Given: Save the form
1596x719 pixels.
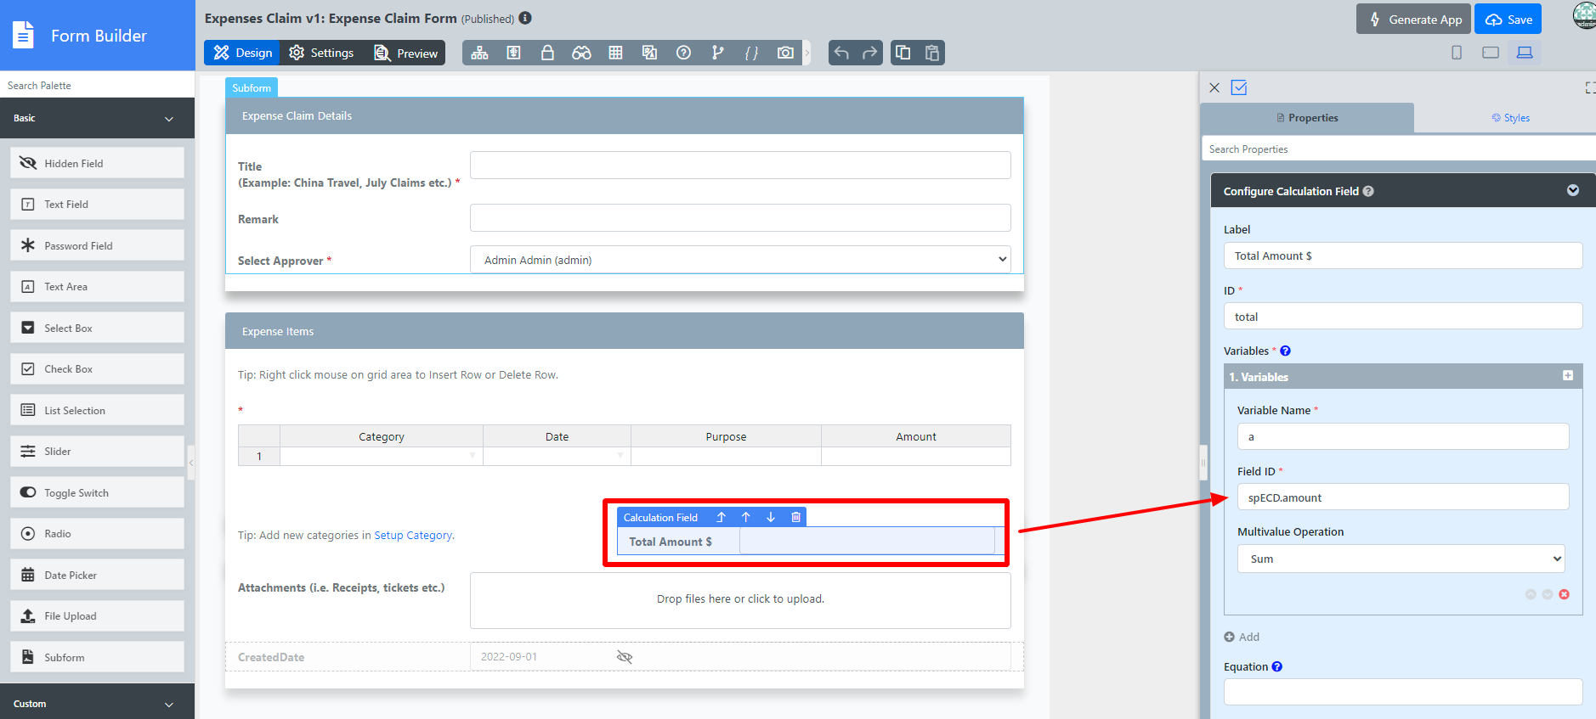Looking at the screenshot, I should click(1508, 20).
